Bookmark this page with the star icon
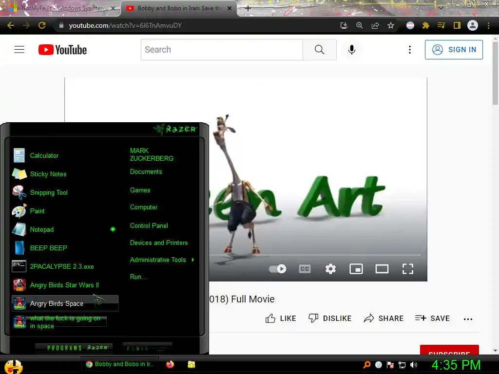The width and height of the screenshot is (499, 374). 391,25
